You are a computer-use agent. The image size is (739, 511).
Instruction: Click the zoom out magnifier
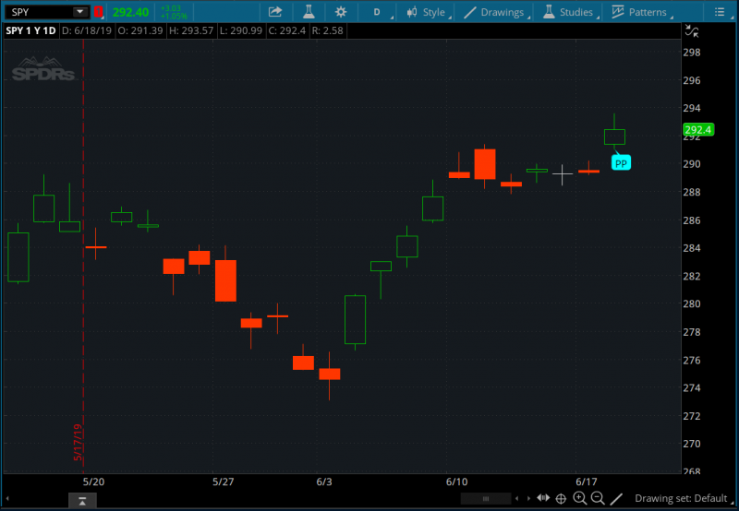pos(598,499)
